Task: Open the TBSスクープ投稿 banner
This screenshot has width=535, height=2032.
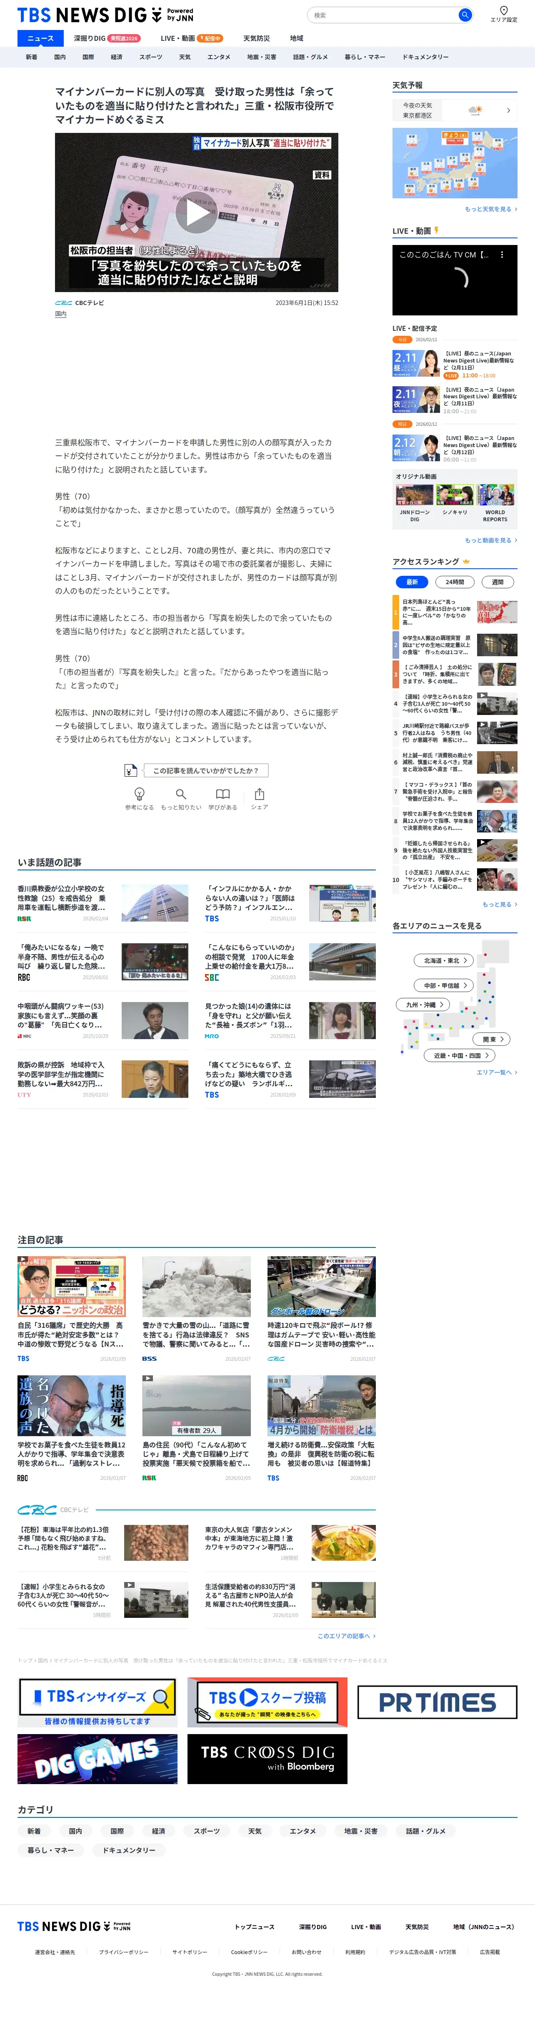Action: tap(267, 1702)
